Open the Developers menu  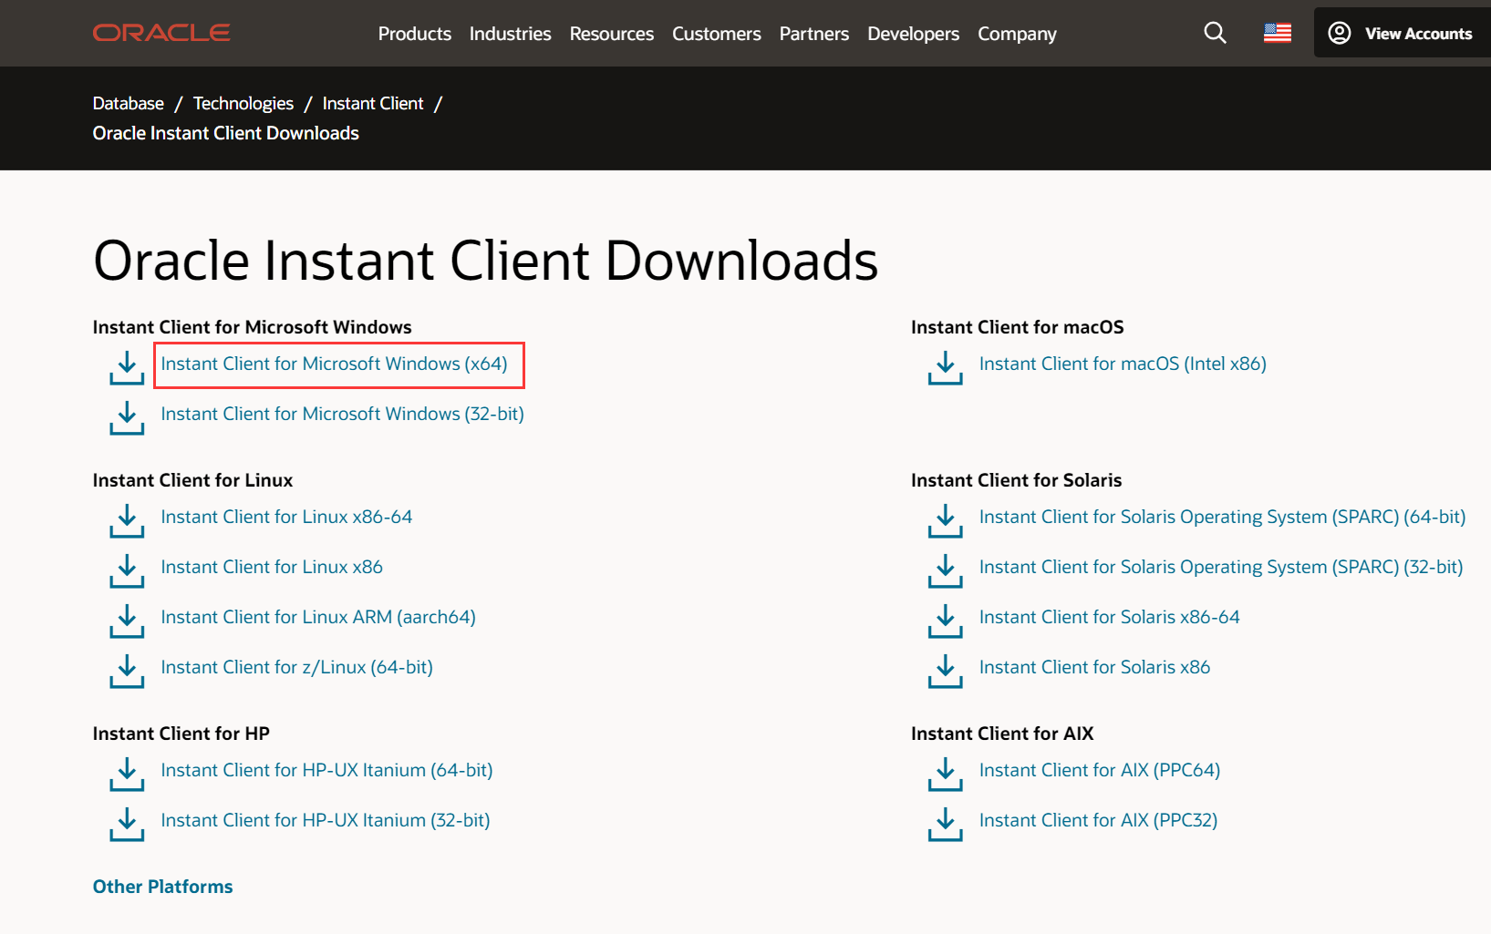[x=913, y=34]
